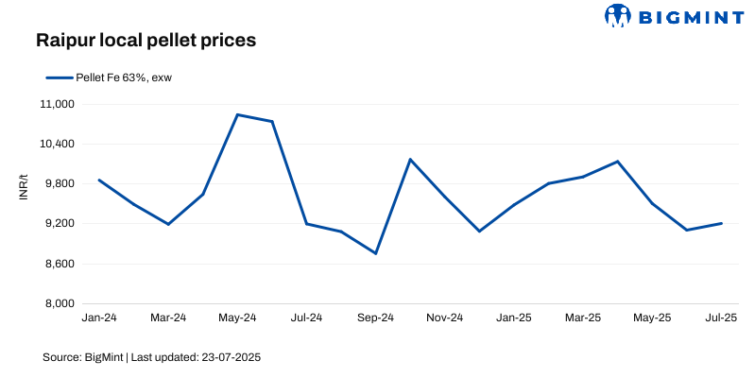Click the May-24 peak point on line
This screenshot has width=755, height=378.
click(237, 114)
